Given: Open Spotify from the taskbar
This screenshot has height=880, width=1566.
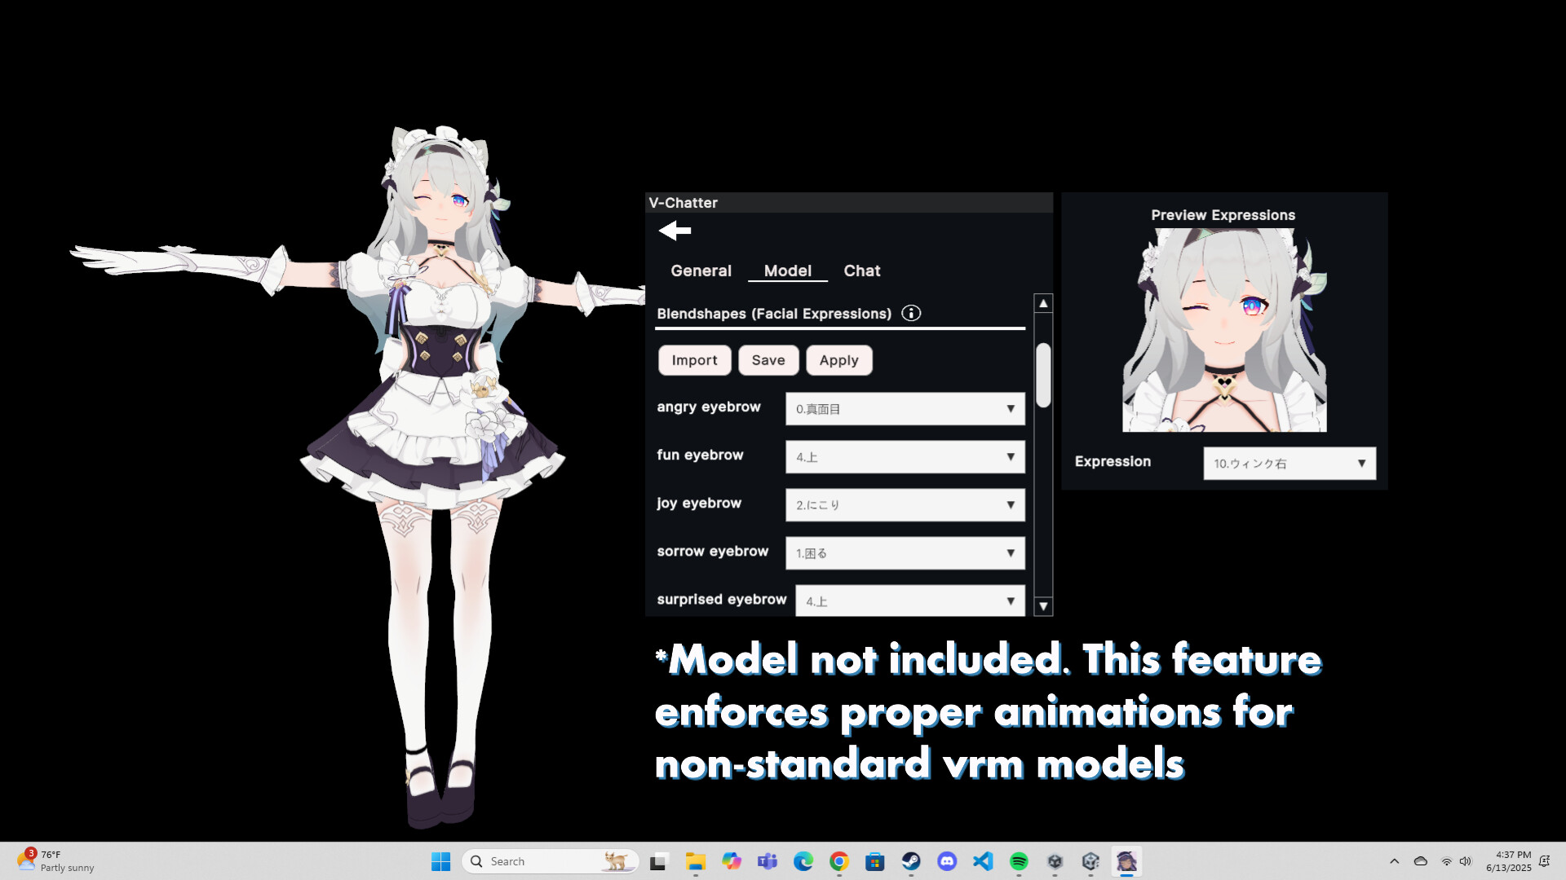Looking at the screenshot, I should pos(1019,861).
